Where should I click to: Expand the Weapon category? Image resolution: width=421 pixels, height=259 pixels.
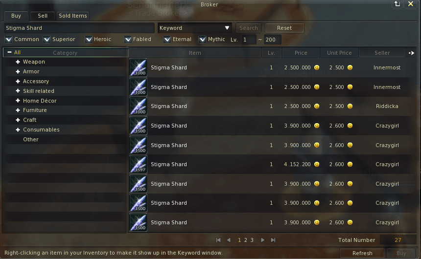(18, 62)
